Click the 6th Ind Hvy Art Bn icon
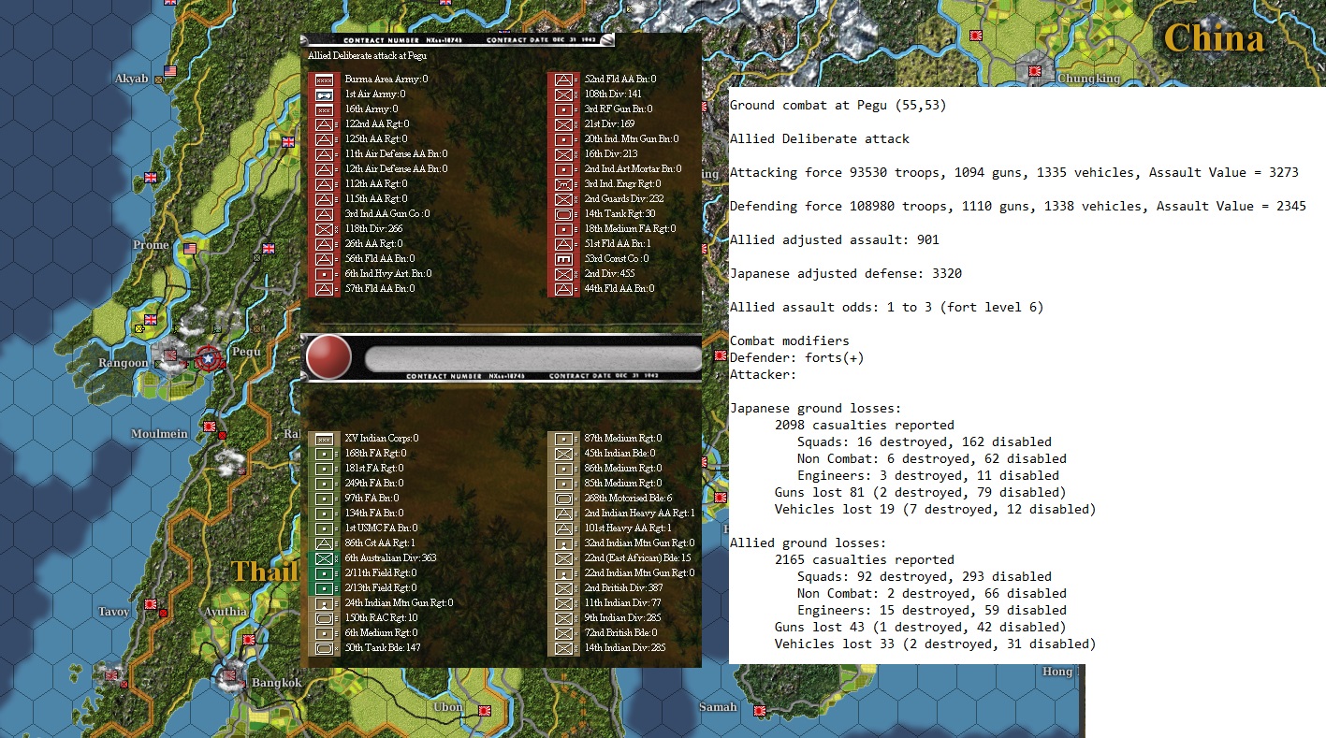1326x738 pixels. 325,274
